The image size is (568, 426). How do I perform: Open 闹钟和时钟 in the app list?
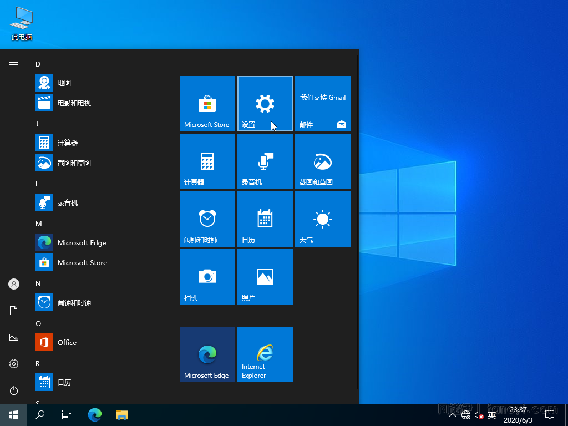coord(102,302)
